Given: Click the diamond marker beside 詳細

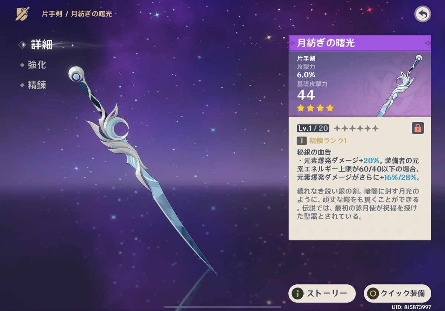Looking at the screenshot, I should pyautogui.click(x=22, y=45).
